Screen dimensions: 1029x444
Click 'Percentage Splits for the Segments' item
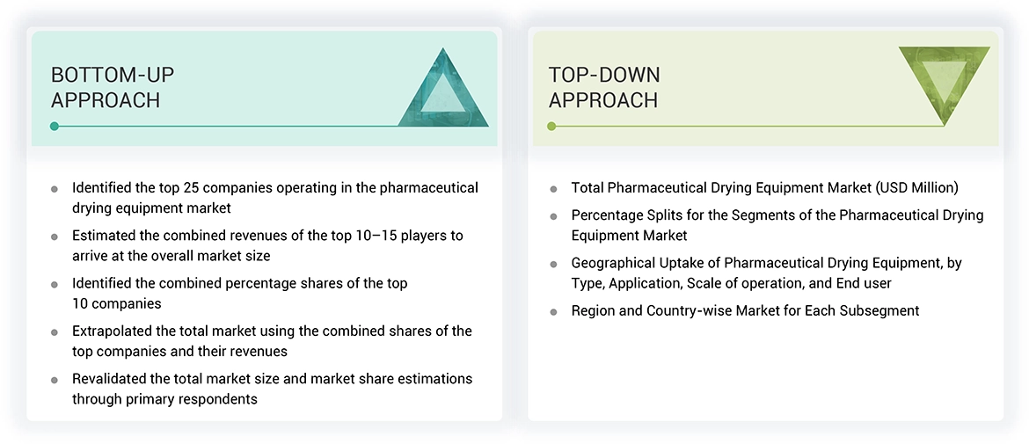click(777, 225)
